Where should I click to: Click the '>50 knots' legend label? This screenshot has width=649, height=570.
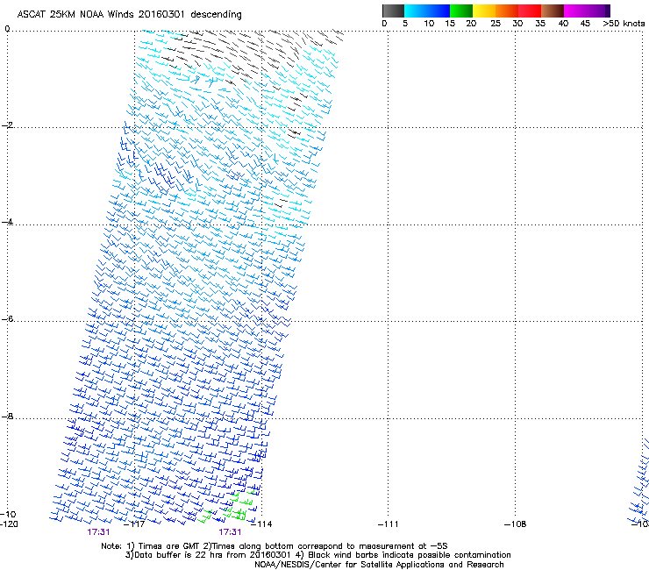coord(624,24)
